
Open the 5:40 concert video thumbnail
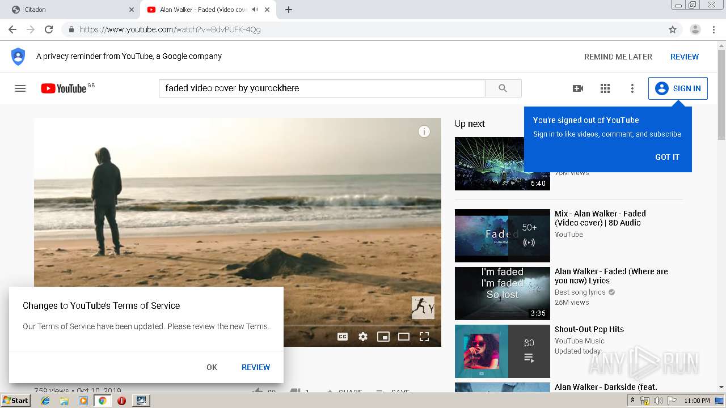pyautogui.click(x=503, y=164)
